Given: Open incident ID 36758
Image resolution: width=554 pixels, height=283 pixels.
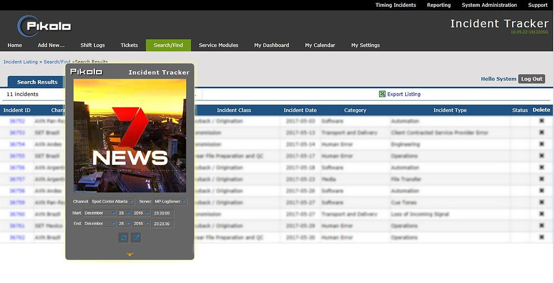Looking at the screenshot, I should [17, 191].
